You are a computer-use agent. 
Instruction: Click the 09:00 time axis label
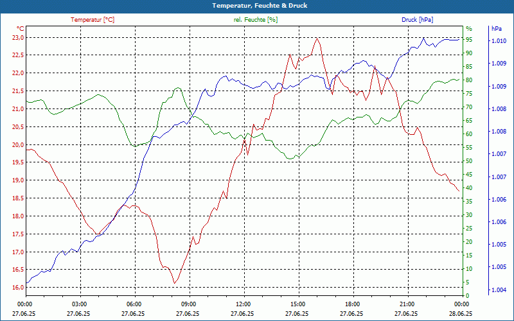(188, 304)
